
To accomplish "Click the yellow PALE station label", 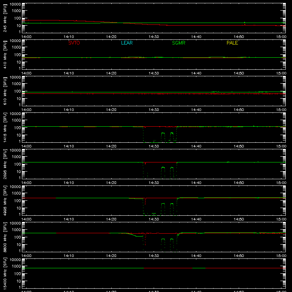I will point(232,43).
